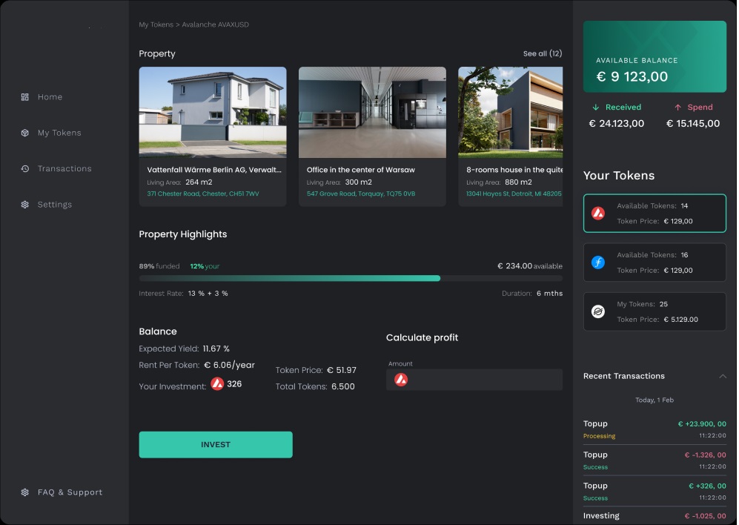739x525 pixels.
Task: Click the Available Balance green card
Action: (x=655, y=56)
